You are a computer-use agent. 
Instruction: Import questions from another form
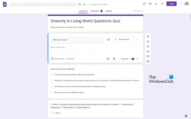(148, 42)
